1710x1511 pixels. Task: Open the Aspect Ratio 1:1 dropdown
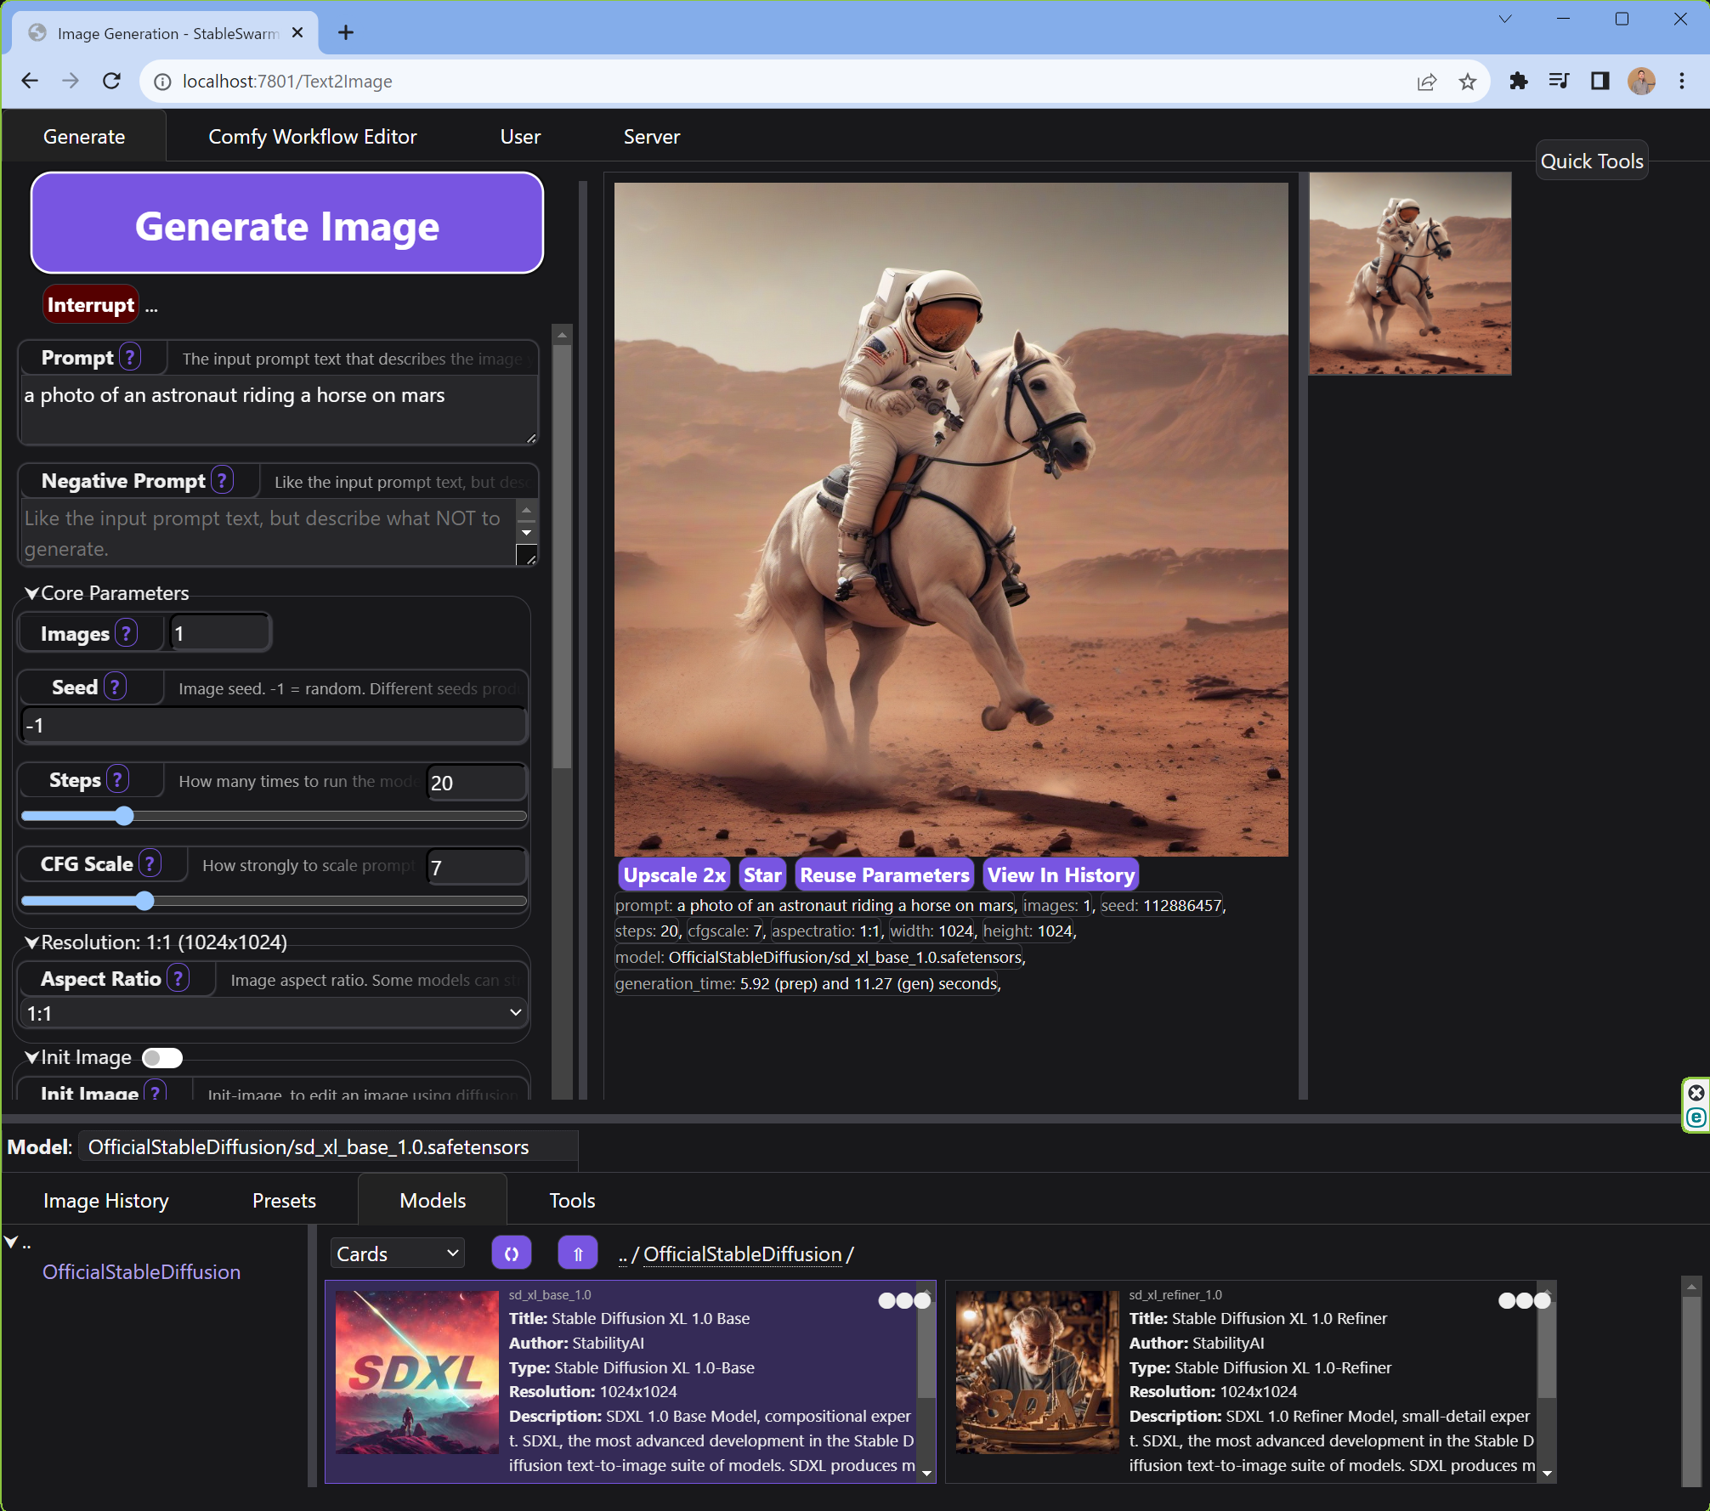pos(272,1012)
